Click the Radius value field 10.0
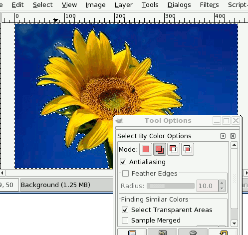This screenshot has width=248, height=235. [208, 186]
